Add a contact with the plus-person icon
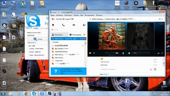 coord(84,25)
